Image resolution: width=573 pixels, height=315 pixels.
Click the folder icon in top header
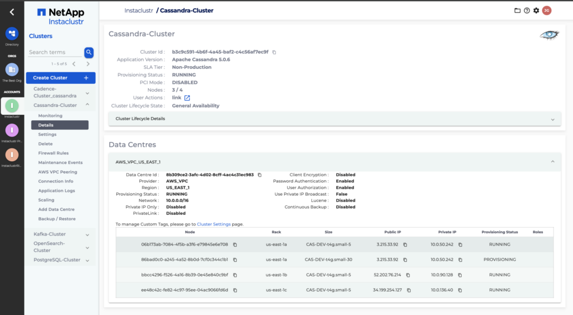[517, 11]
